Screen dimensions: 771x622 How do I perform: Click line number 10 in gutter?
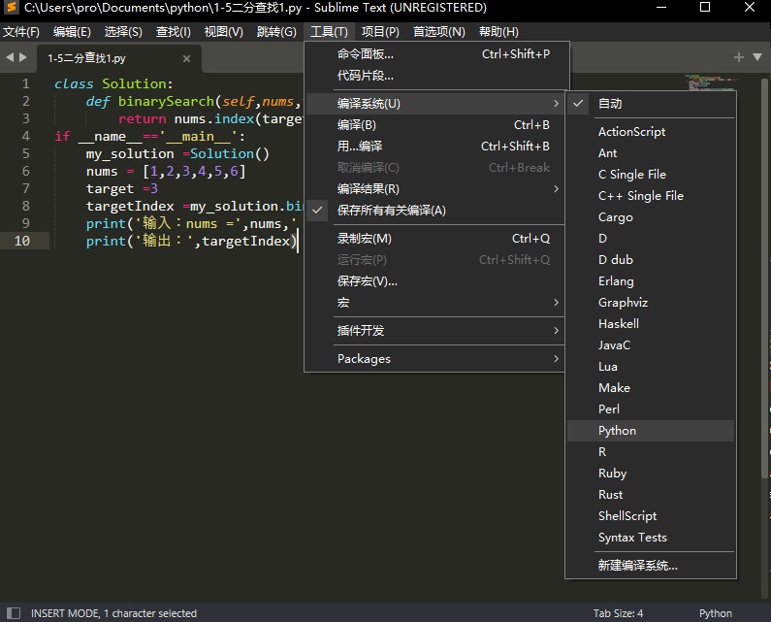tap(22, 241)
